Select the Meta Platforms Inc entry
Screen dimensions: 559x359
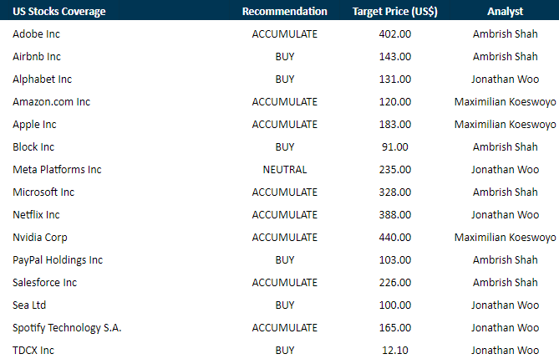57,170
